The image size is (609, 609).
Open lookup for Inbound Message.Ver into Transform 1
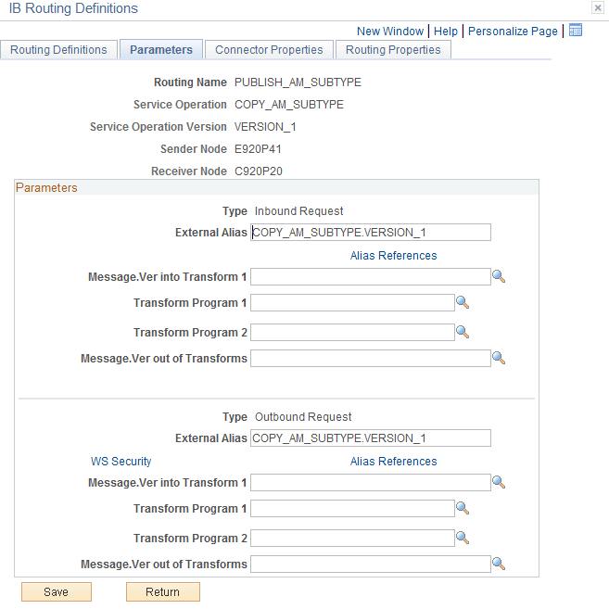pyautogui.click(x=499, y=276)
